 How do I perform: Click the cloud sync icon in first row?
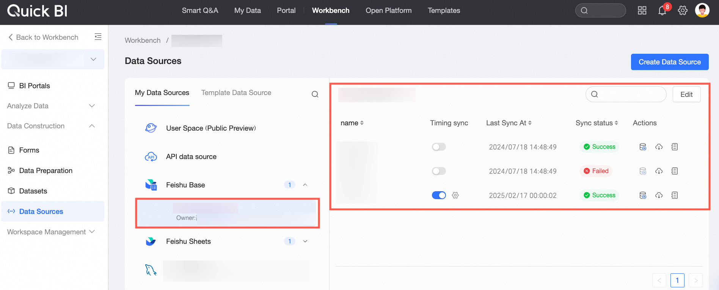659,147
